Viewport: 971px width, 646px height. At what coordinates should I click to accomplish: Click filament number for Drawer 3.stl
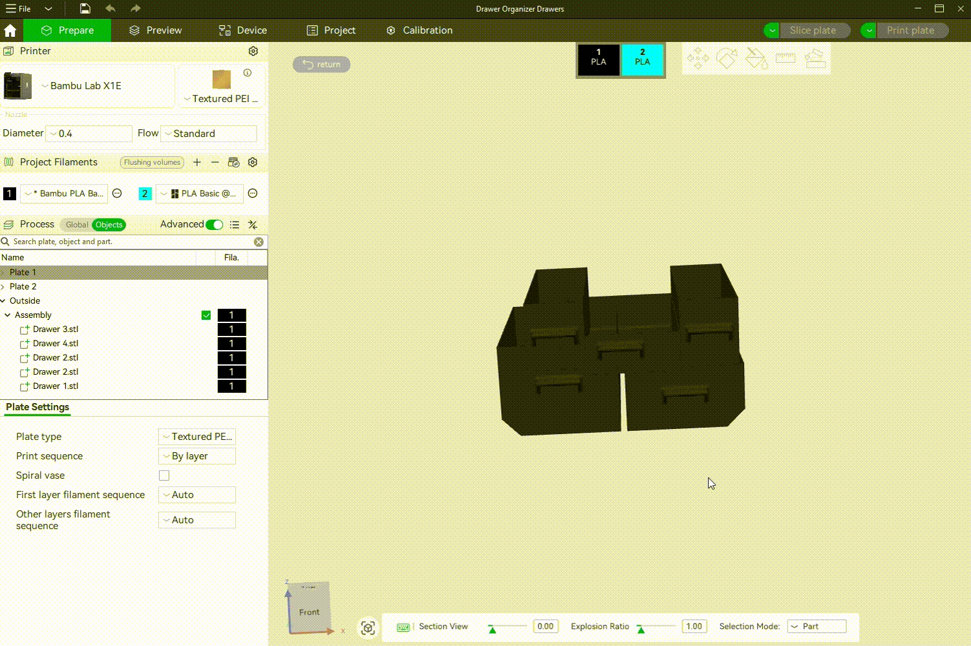coord(231,329)
